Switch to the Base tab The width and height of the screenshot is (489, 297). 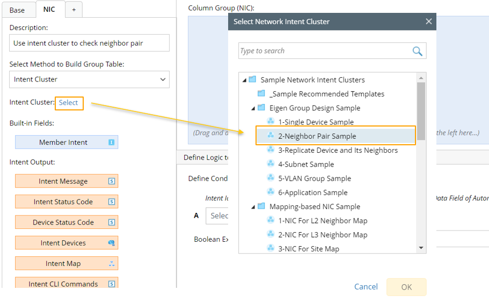tap(17, 10)
